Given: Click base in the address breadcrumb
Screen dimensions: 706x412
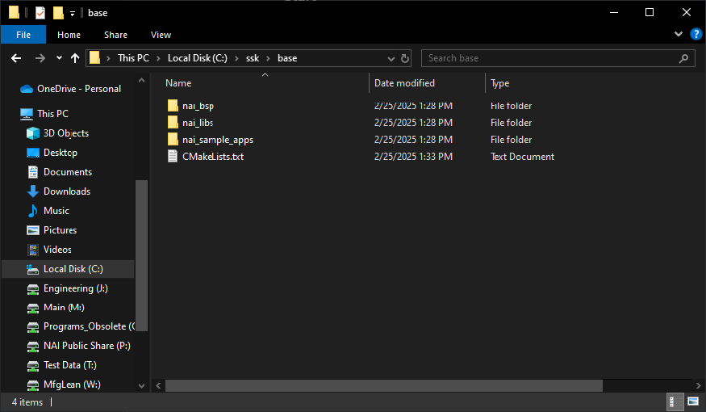Looking at the screenshot, I should 287,58.
